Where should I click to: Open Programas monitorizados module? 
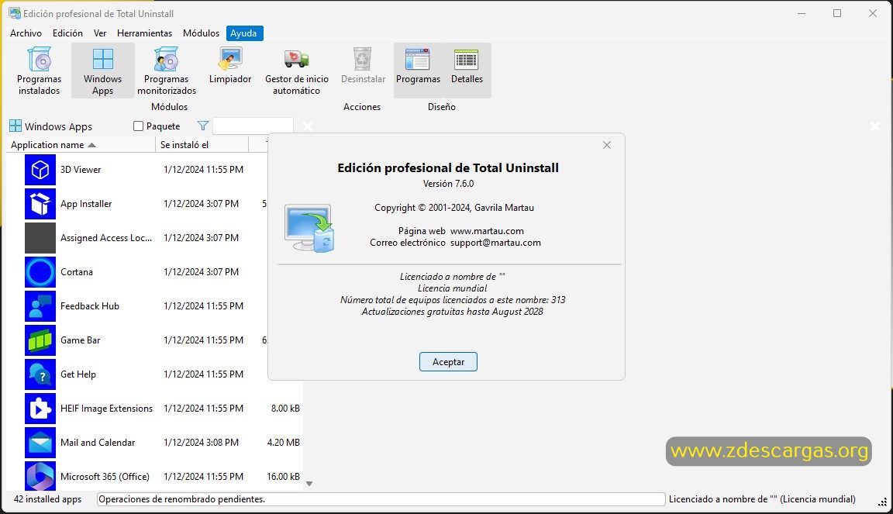pyautogui.click(x=167, y=71)
